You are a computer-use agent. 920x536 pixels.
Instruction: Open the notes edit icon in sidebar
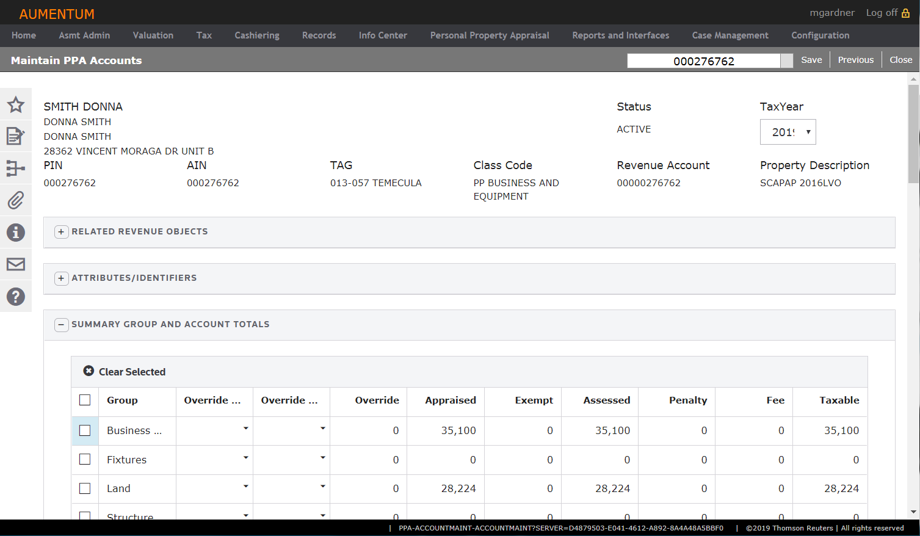16,136
